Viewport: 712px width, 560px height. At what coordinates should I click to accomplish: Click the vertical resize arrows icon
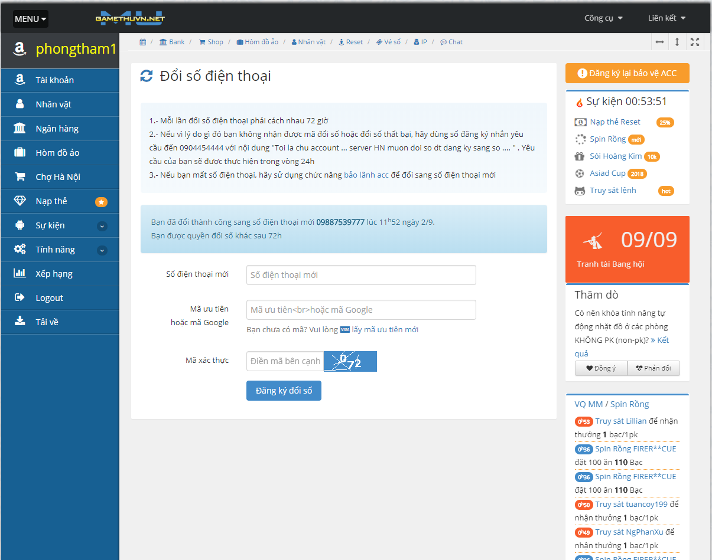tap(677, 42)
